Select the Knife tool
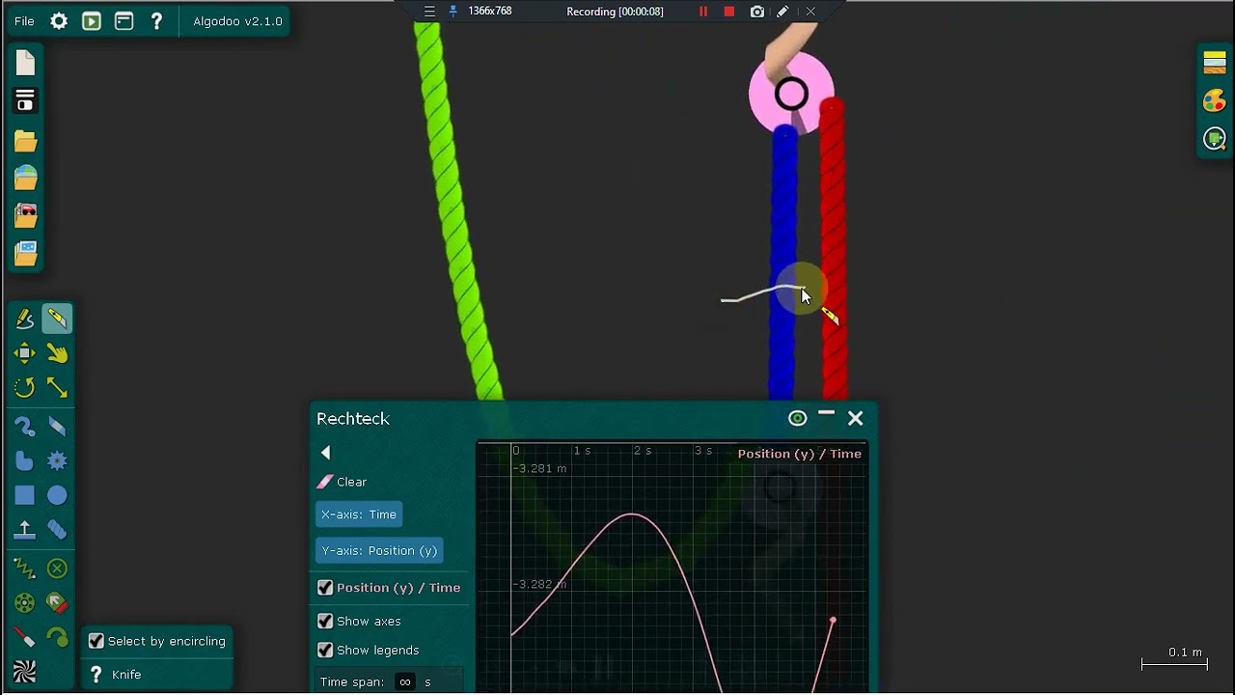 coord(57,319)
